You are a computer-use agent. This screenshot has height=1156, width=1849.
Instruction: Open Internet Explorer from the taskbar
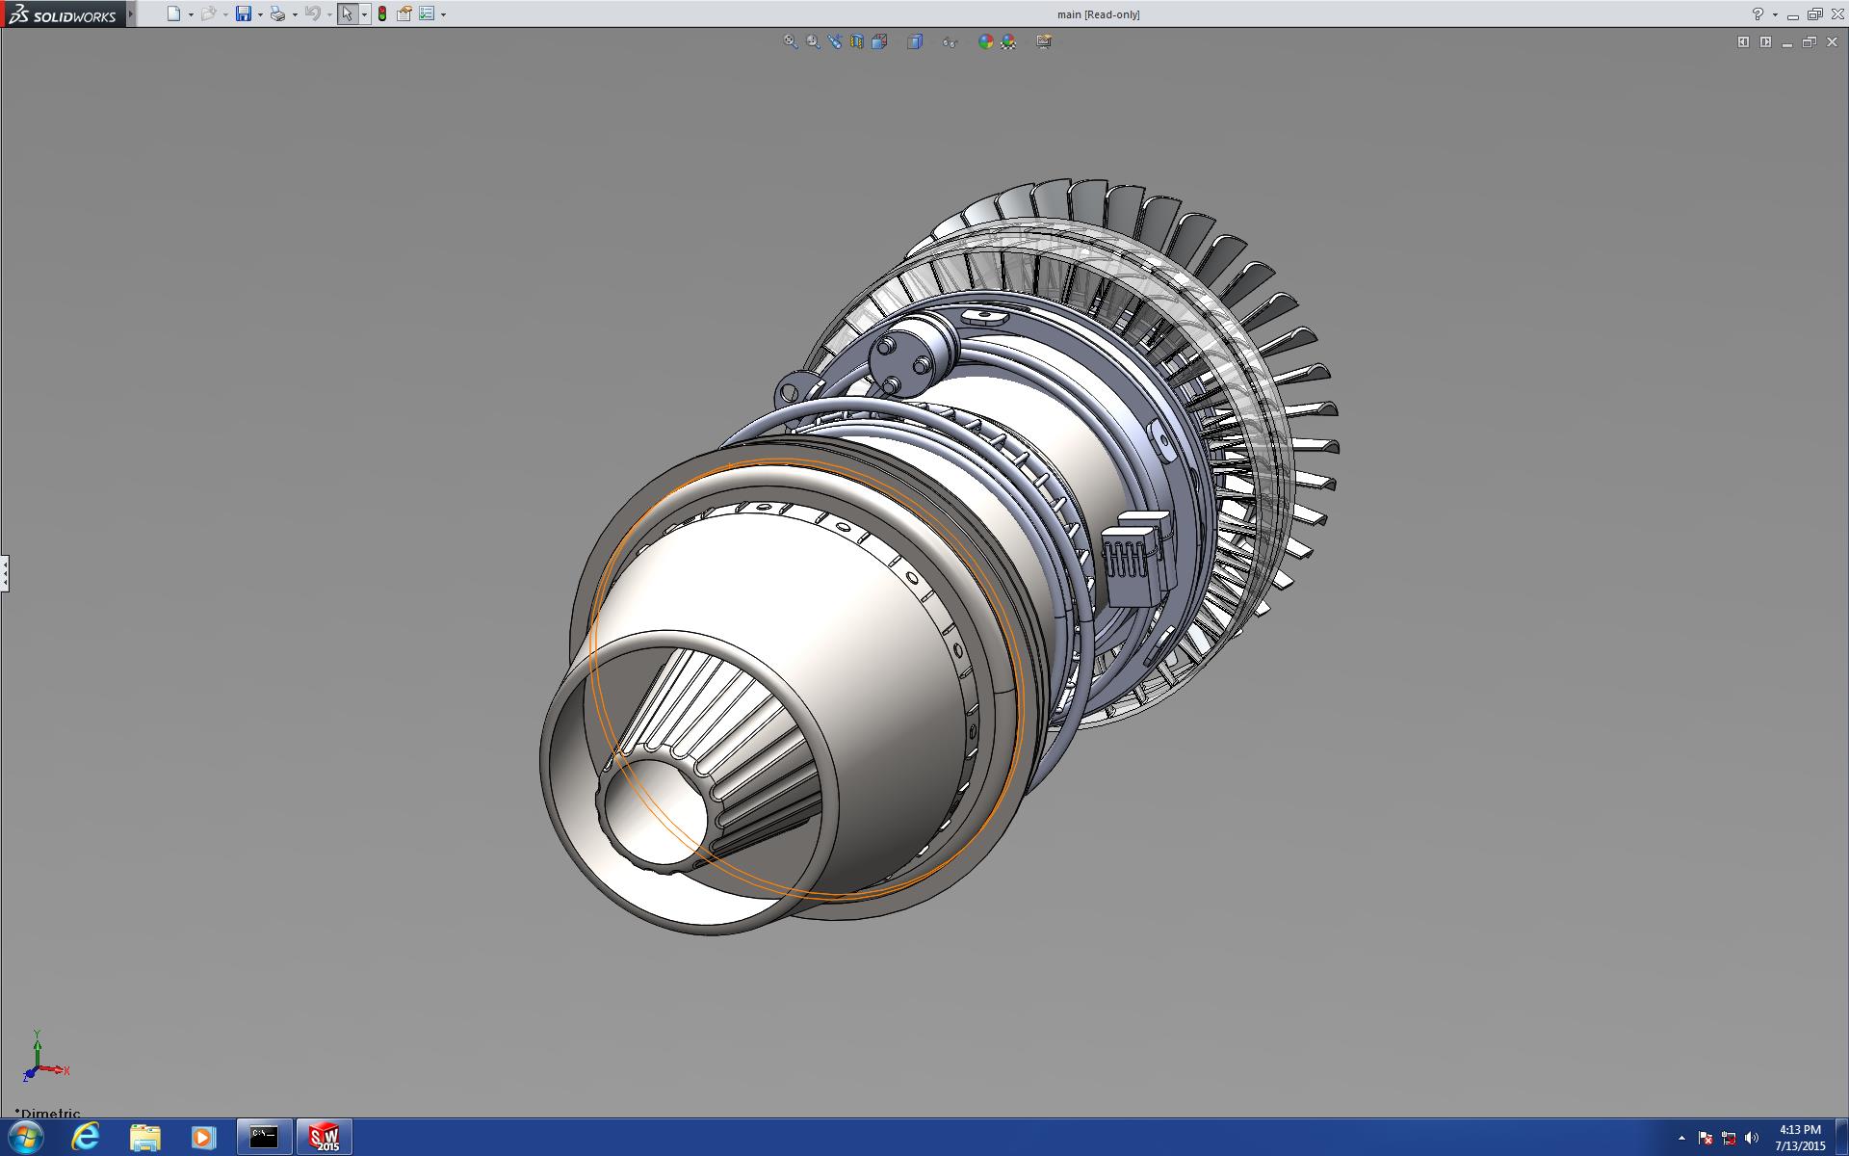click(x=86, y=1137)
